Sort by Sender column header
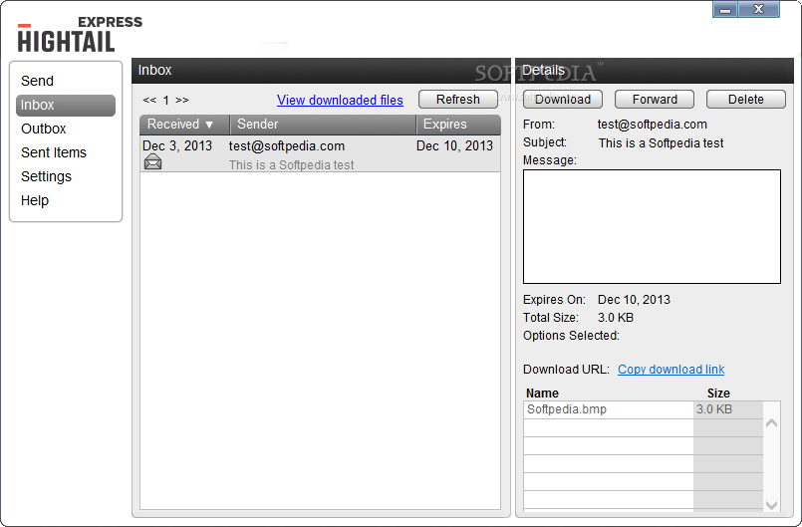 coord(323,125)
